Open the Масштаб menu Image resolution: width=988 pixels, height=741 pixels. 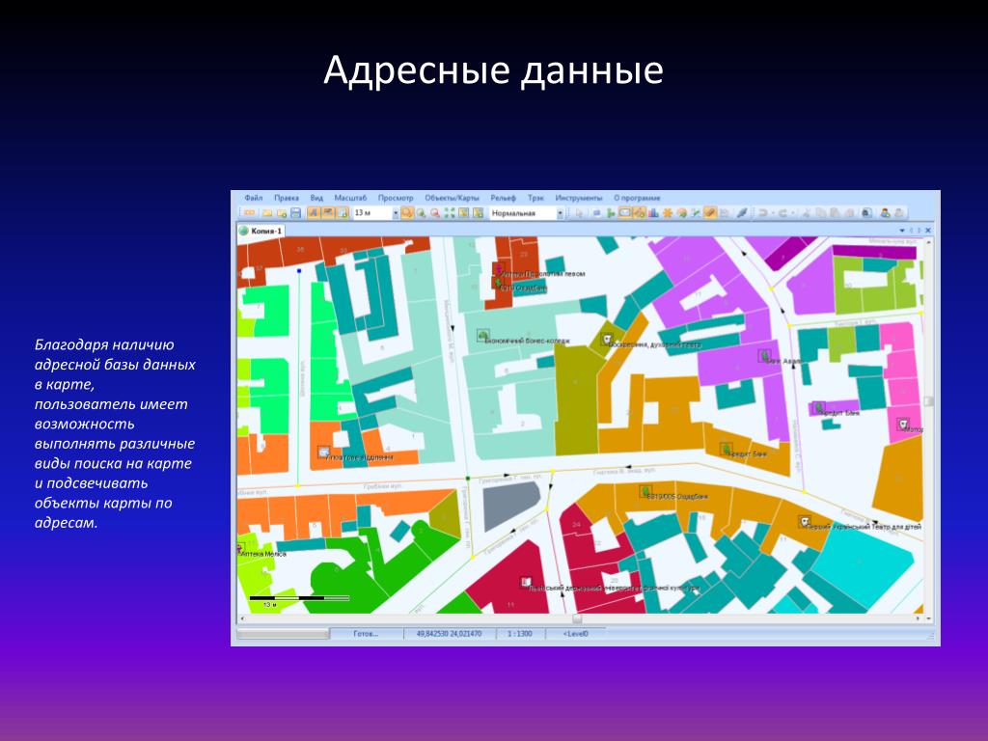point(350,198)
